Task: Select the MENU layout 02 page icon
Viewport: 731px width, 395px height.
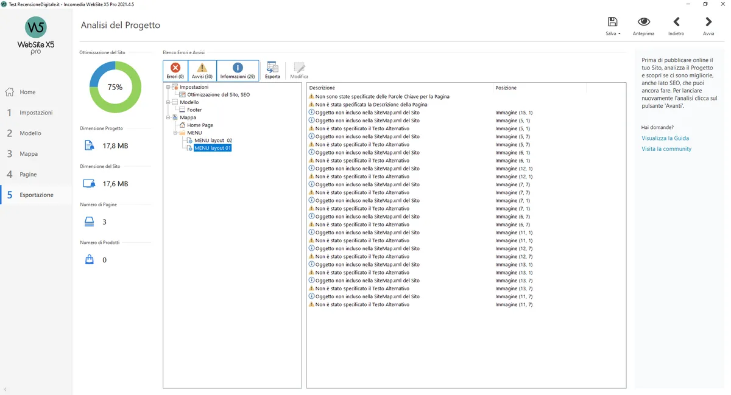Action: (189, 141)
